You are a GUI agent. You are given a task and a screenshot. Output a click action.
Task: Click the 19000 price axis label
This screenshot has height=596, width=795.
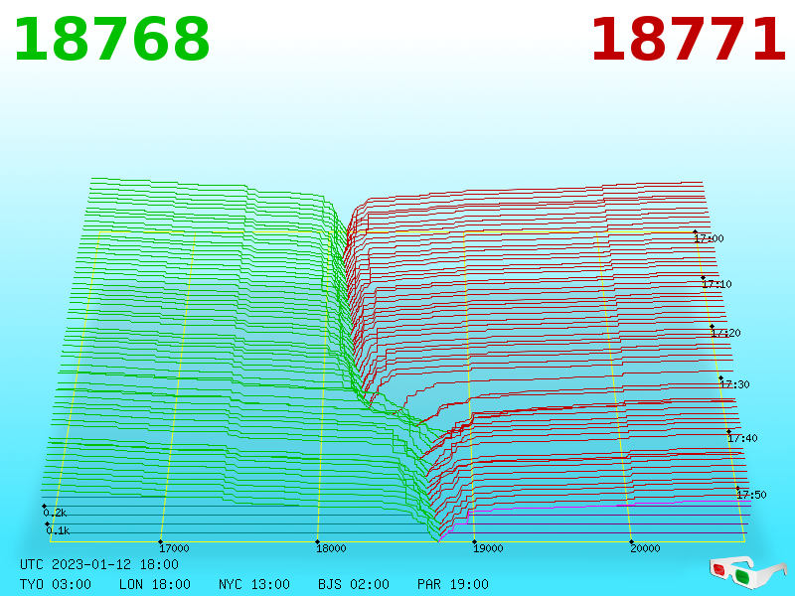pos(488,548)
